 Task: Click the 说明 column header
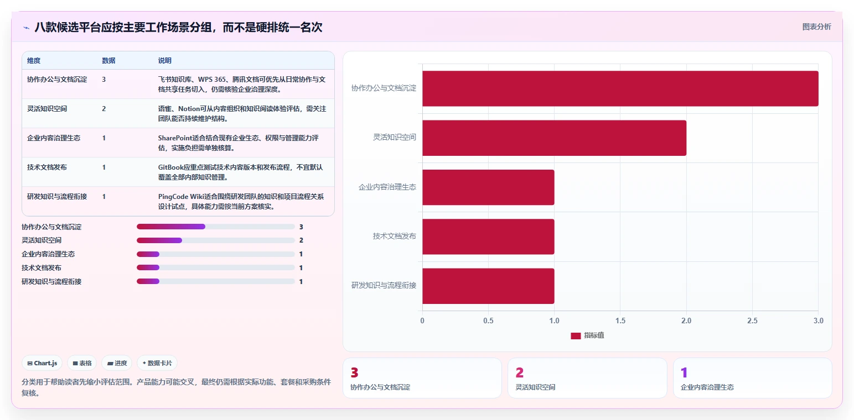tap(165, 60)
